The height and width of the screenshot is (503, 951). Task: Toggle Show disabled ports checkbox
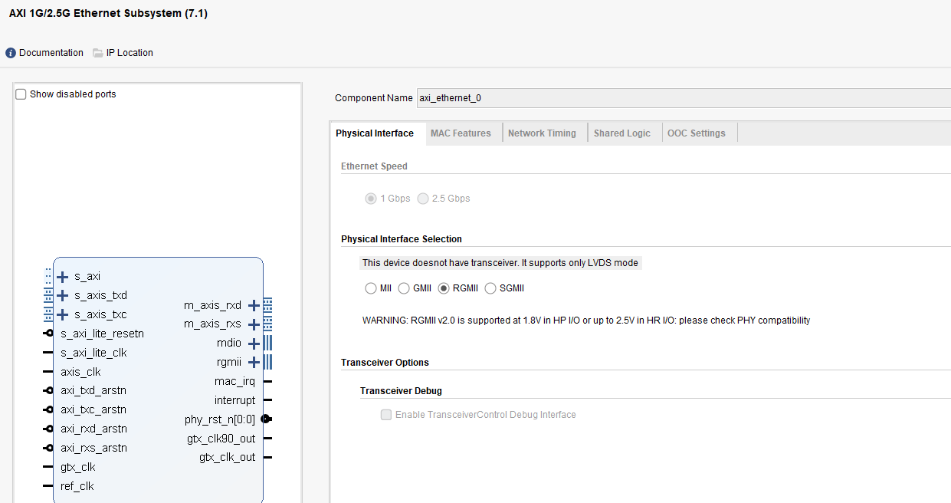pos(21,94)
